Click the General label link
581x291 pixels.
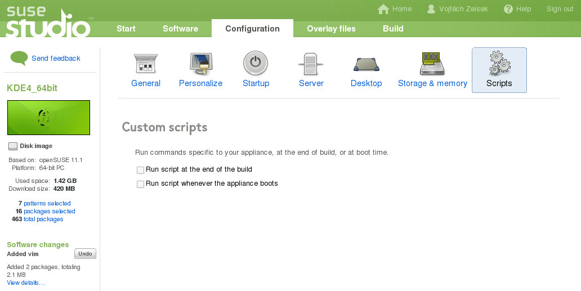[146, 83]
